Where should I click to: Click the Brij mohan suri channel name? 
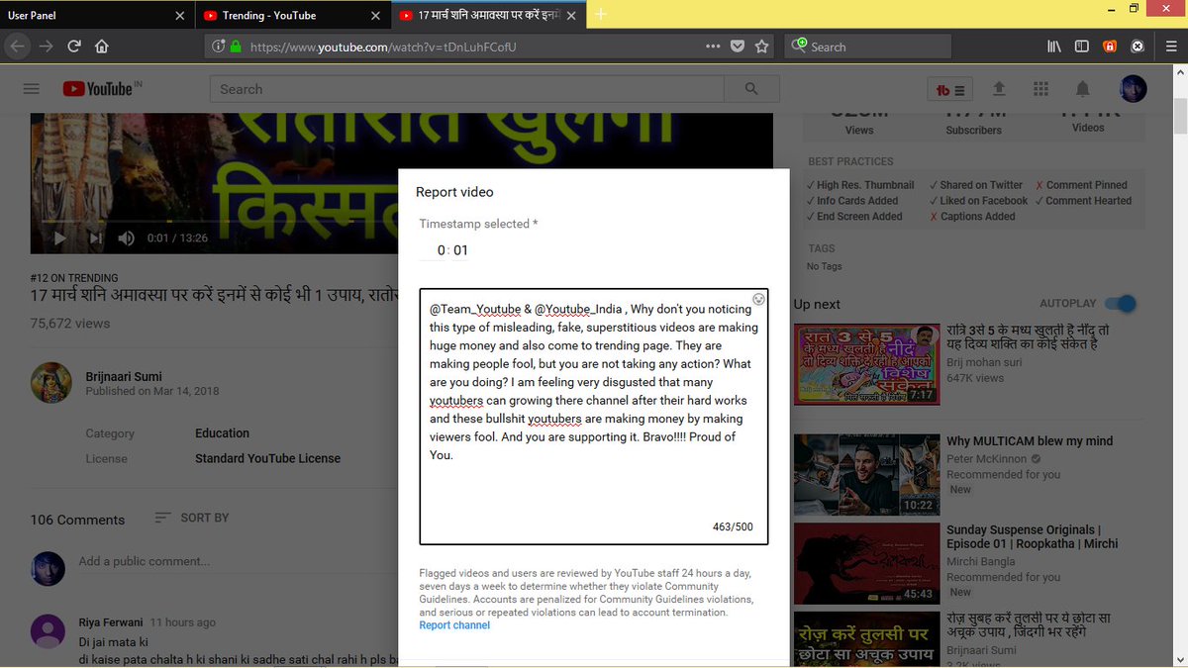[x=983, y=362]
